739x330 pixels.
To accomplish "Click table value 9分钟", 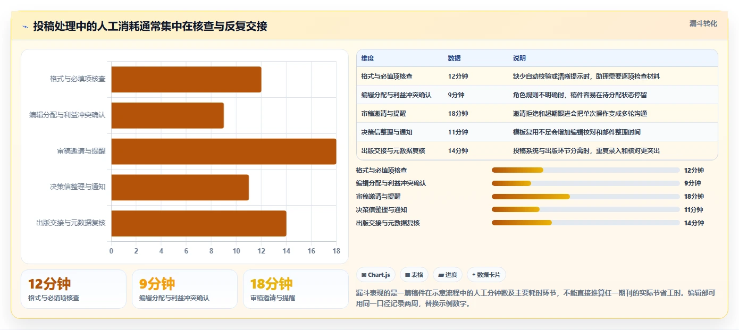I will pyautogui.click(x=456, y=95).
